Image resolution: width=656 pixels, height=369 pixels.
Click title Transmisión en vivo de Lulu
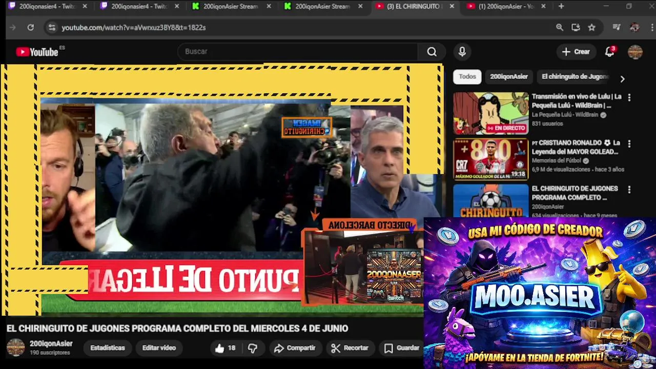(577, 101)
